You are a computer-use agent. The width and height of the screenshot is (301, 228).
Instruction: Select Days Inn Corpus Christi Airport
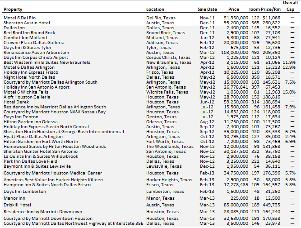pos(36,58)
